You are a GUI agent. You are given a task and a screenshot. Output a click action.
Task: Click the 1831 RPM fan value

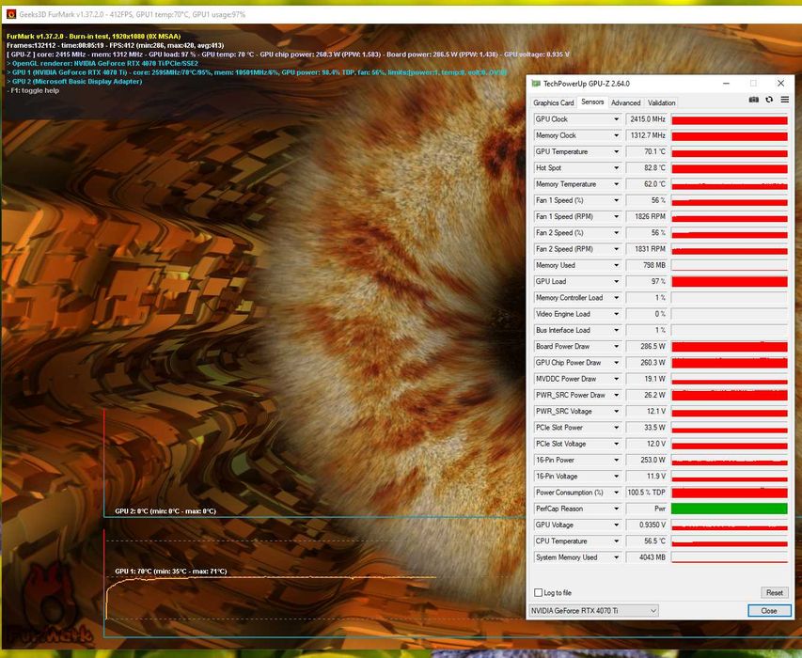tap(647, 249)
